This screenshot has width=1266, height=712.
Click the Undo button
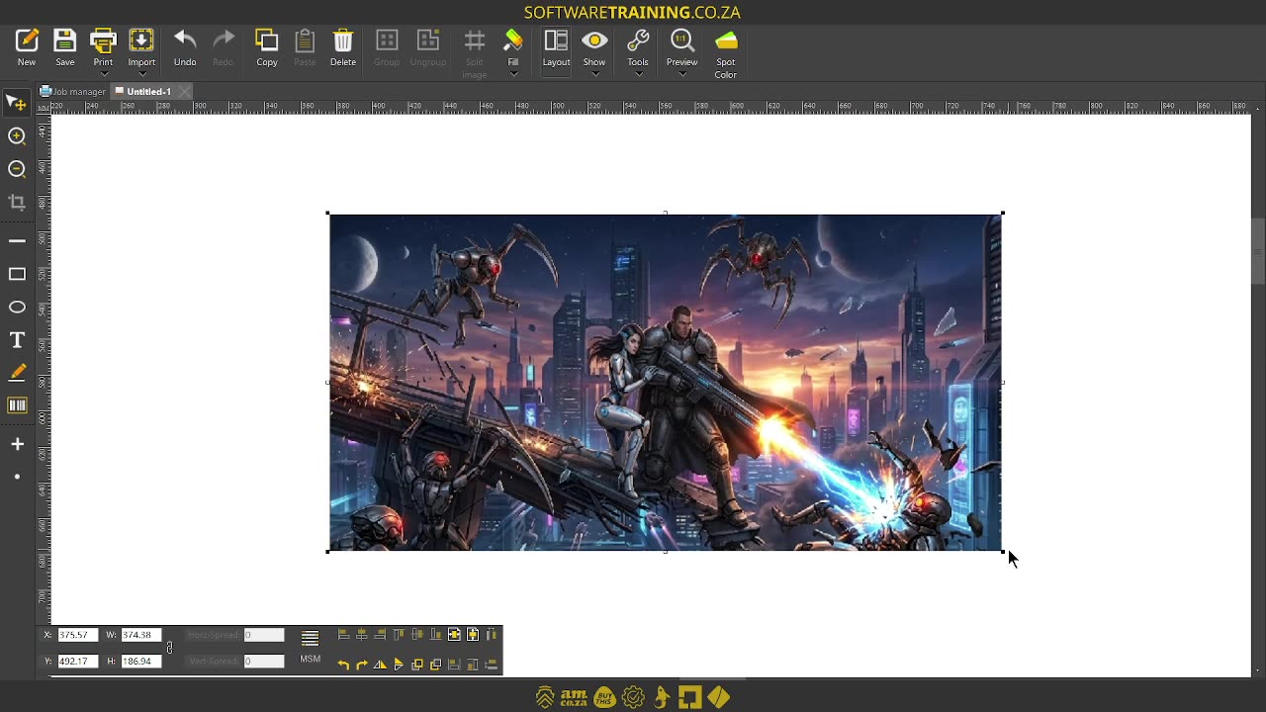coord(185,47)
